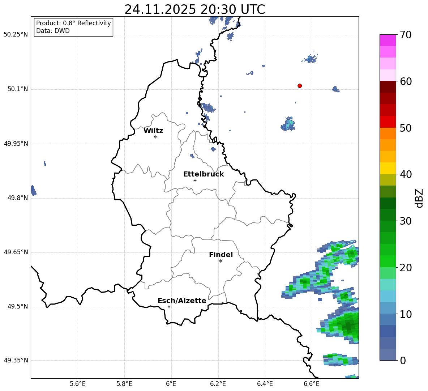Screen dimensions: 428x391
Task: Click the 5.8°E longitude label
Action: coord(124,384)
